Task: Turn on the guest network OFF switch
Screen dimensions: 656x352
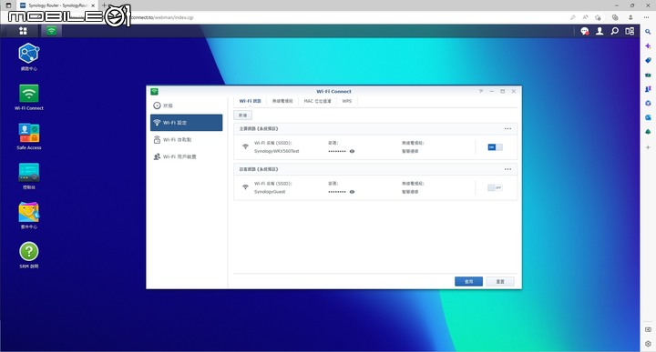Action: pos(495,187)
